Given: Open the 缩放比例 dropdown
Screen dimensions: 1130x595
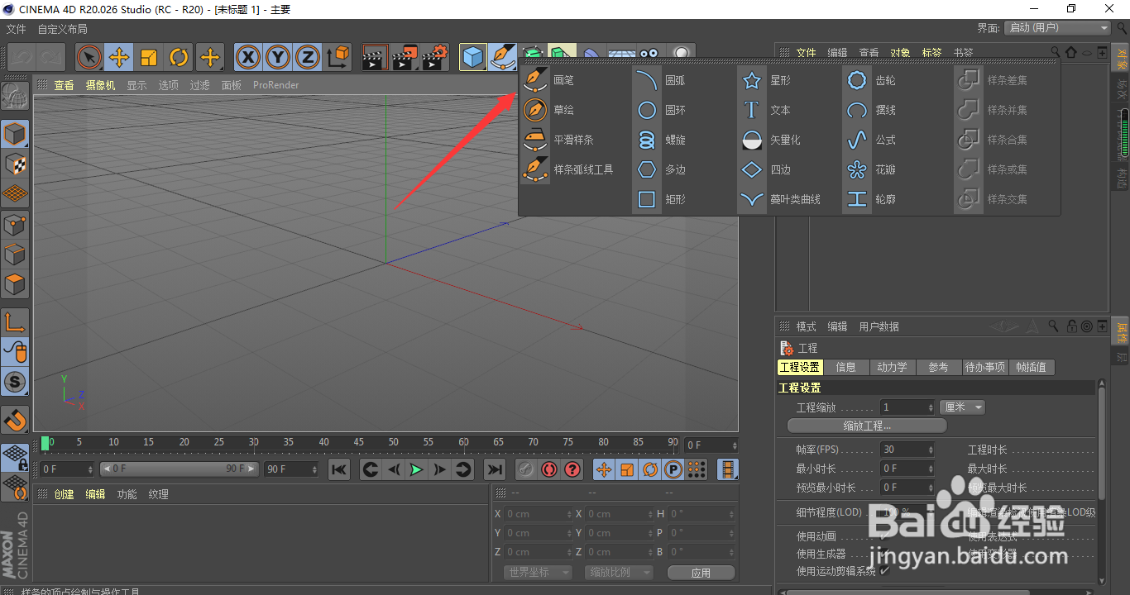Looking at the screenshot, I should click(x=619, y=573).
